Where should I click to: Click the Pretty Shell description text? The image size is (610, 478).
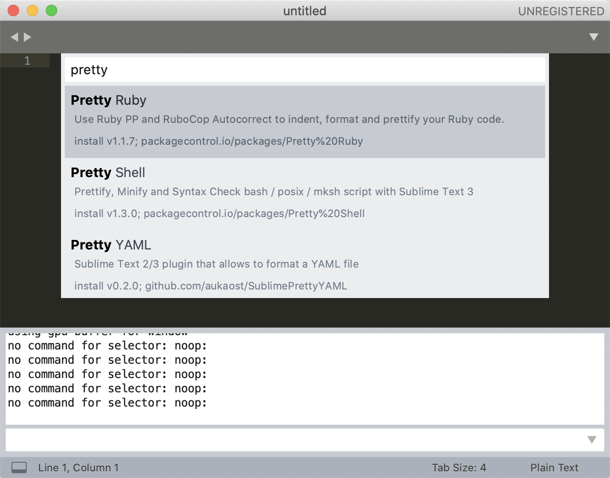(274, 191)
